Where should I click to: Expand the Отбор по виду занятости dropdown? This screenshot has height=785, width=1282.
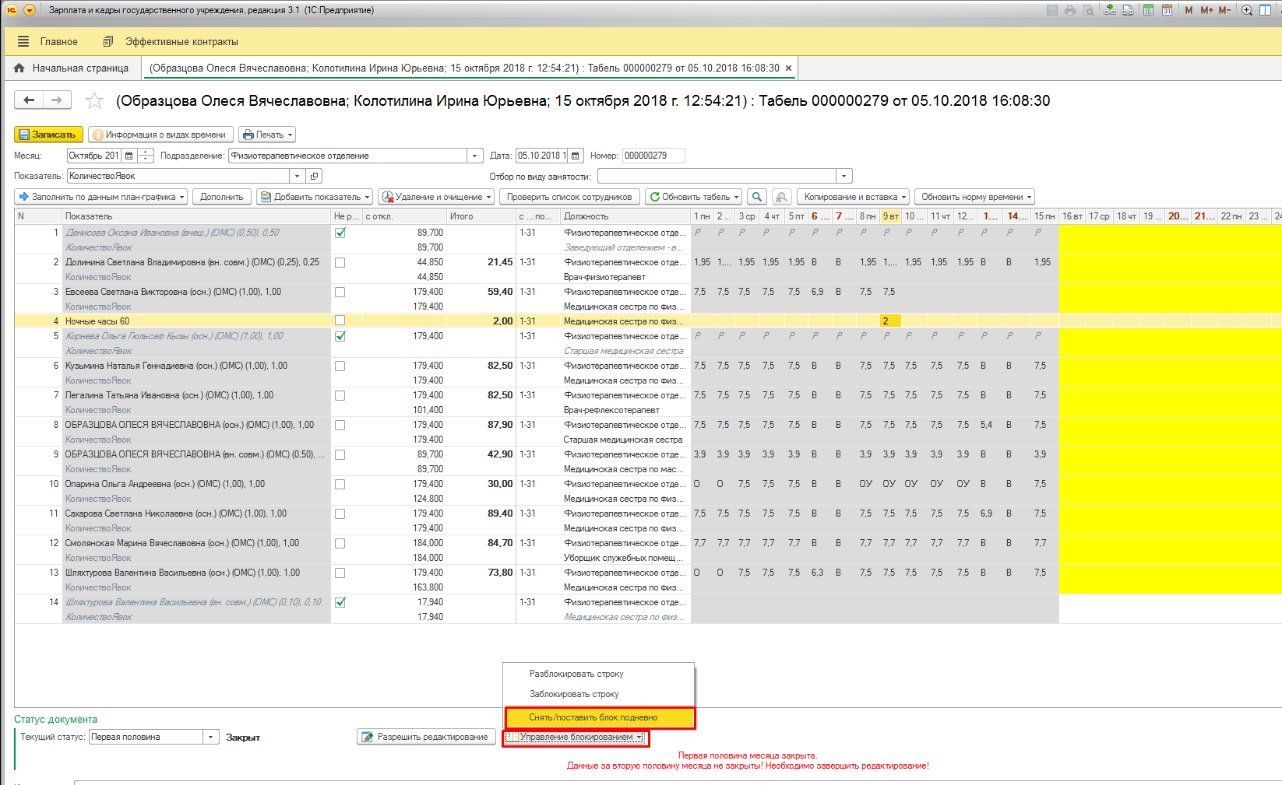coord(844,176)
